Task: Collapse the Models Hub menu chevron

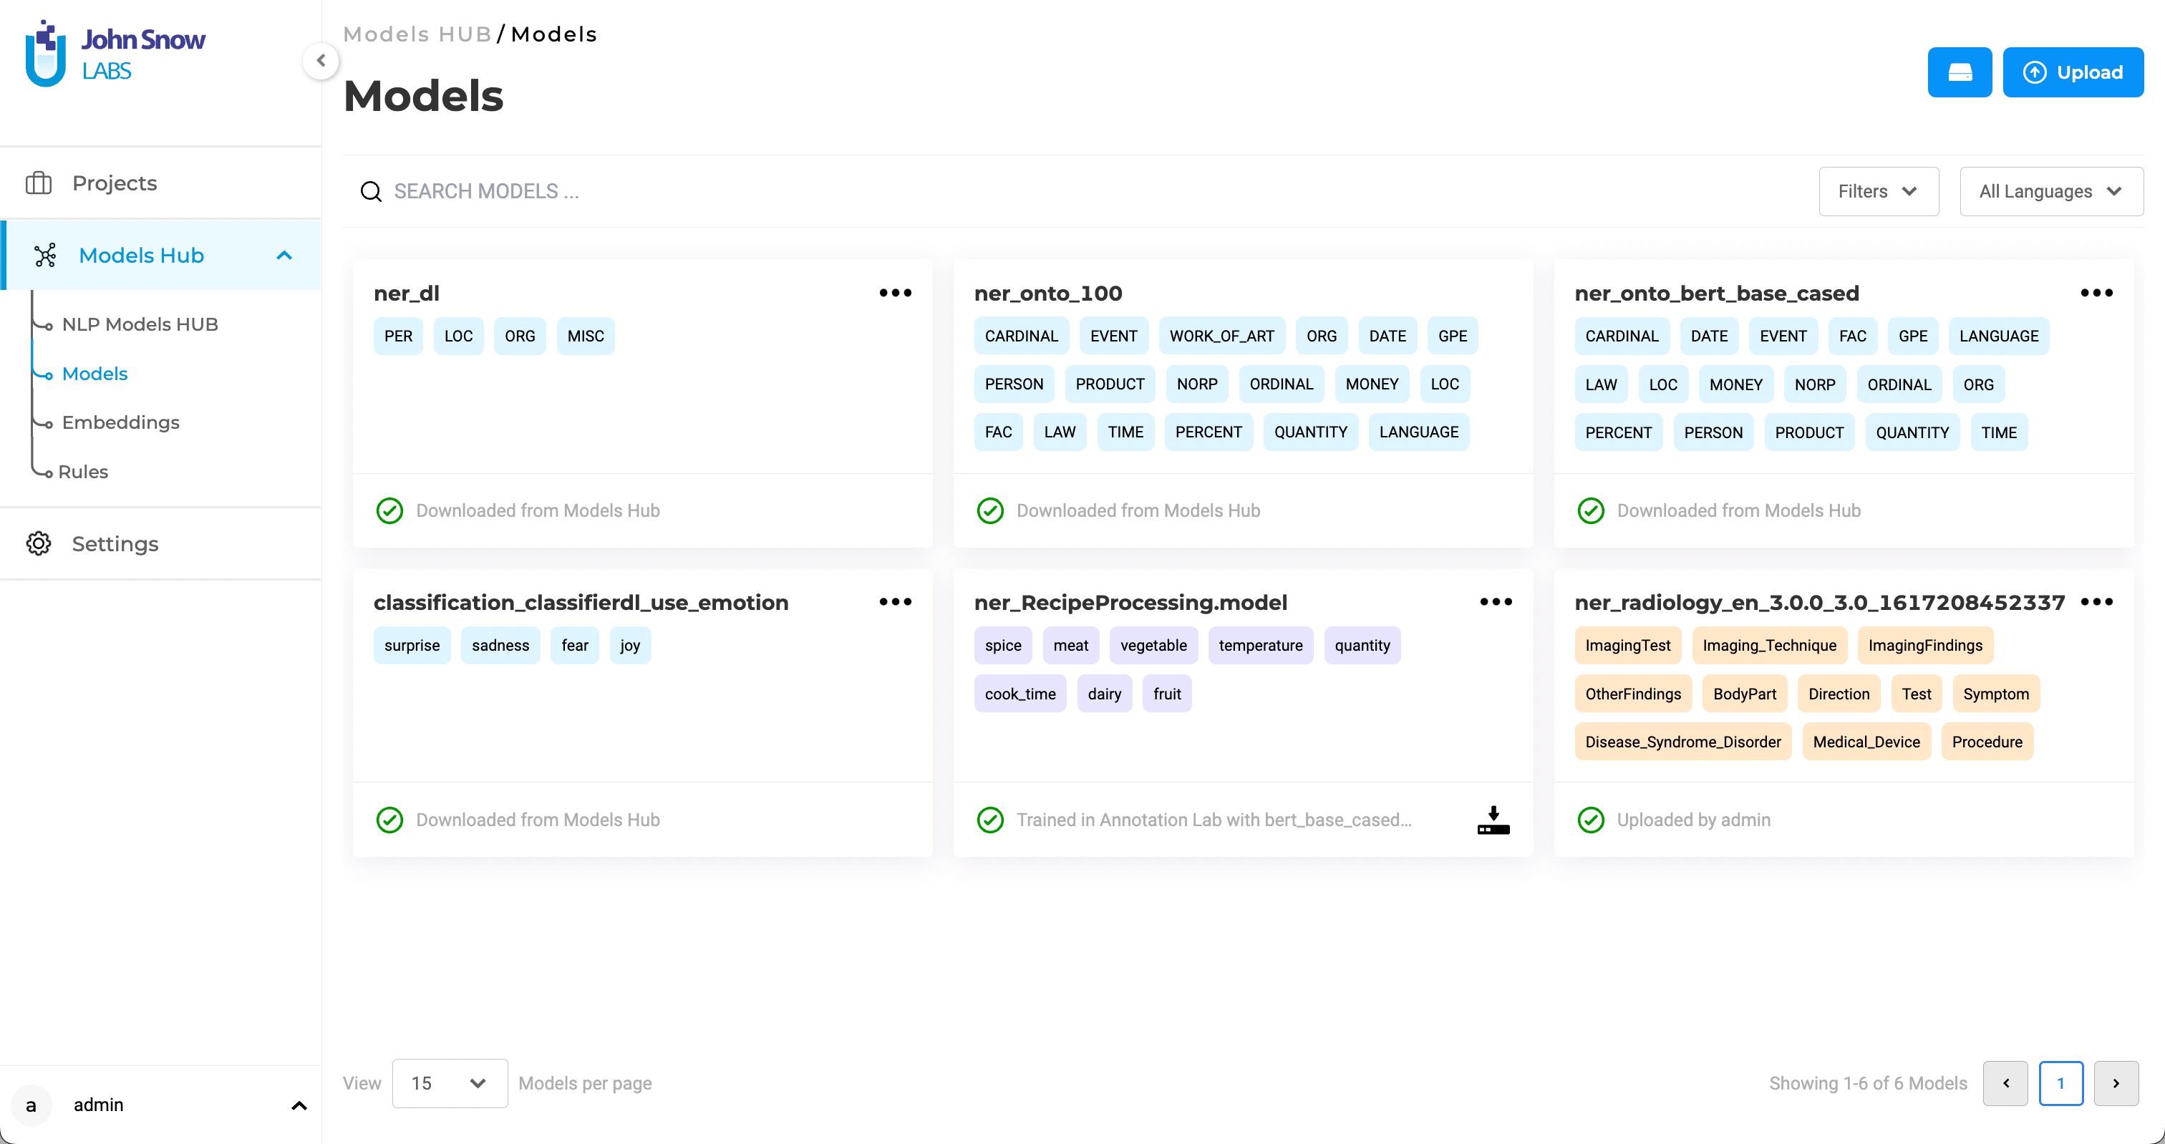Action: point(284,256)
